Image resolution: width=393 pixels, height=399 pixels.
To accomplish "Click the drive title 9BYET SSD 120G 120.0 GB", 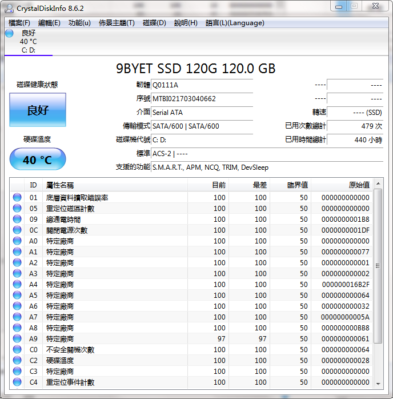I will tap(196, 69).
